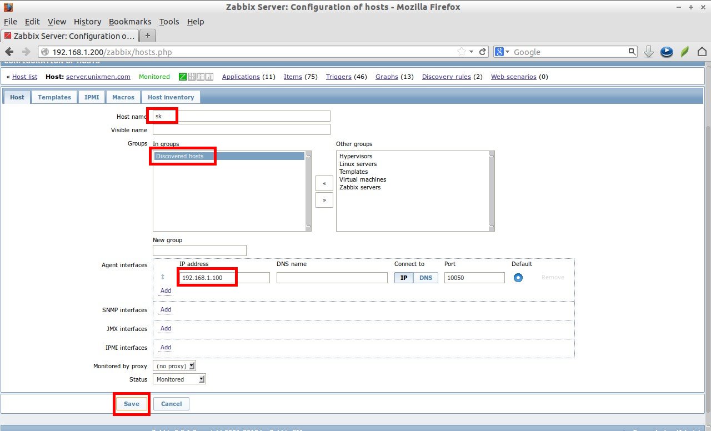Open the Tools menu
This screenshot has height=431, width=711.
point(169,22)
